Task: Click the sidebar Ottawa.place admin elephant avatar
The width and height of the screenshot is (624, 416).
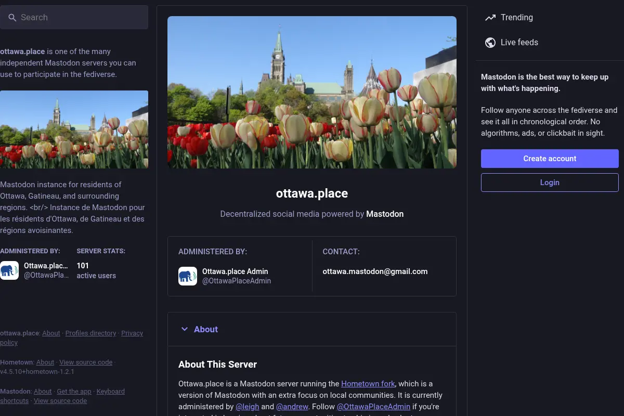Action: pyautogui.click(x=9, y=270)
